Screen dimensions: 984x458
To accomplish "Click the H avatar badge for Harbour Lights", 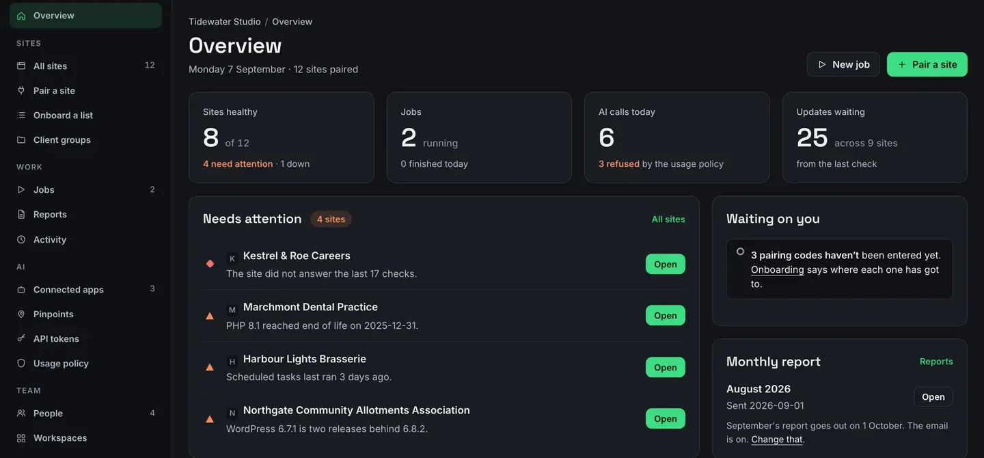I will click(232, 362).
